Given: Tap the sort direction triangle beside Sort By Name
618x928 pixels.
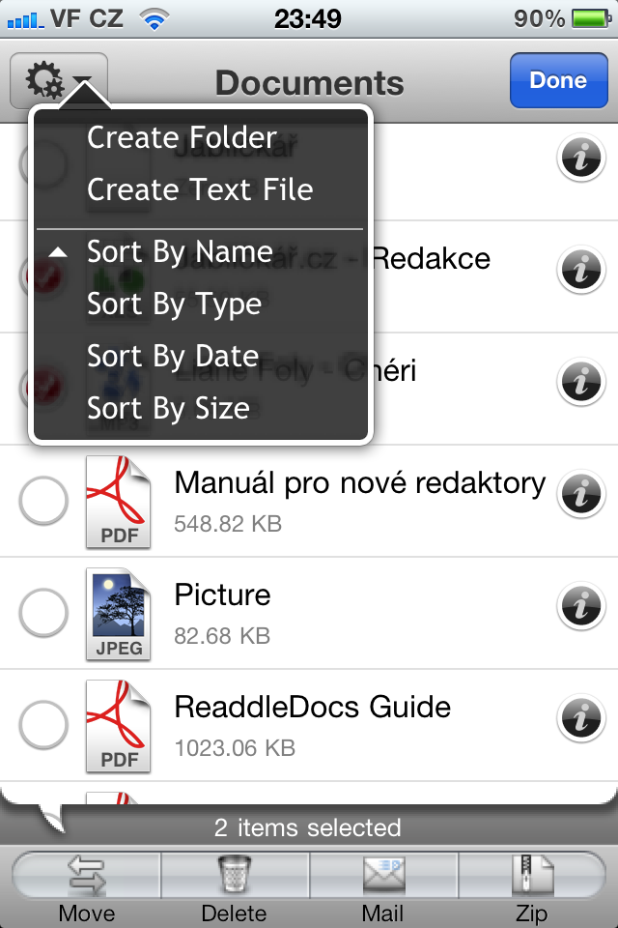Looking at the screenshot, I should [58, 250].
